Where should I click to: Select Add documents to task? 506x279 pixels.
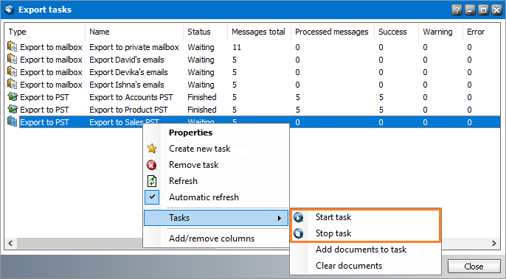[361, 250]
